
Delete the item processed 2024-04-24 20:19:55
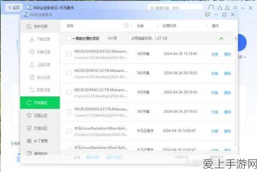pos(227,74)
